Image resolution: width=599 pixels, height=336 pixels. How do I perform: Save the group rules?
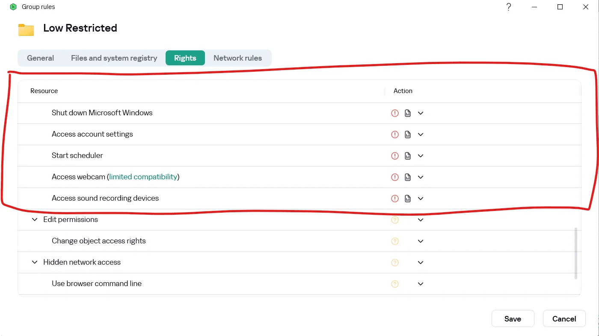(x=513, y=318)
